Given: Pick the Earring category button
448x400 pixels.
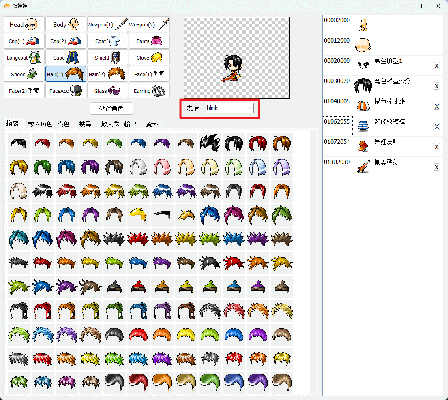Looking at the screenshot, I should pyautogui.click(x=149, y=91).
